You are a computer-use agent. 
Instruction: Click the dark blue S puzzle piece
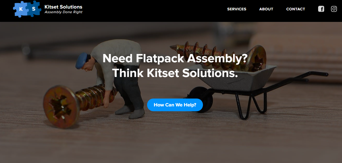click(x=34, y=9)
